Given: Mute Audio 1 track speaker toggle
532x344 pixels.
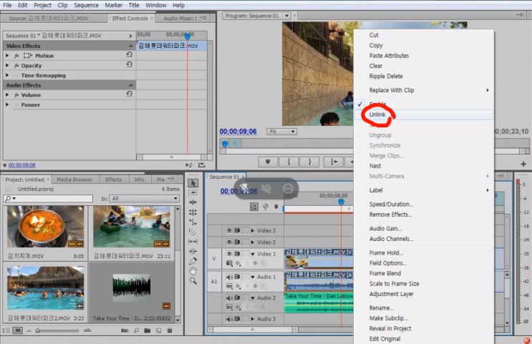Looking at the screenshot, I should [230, 277].
